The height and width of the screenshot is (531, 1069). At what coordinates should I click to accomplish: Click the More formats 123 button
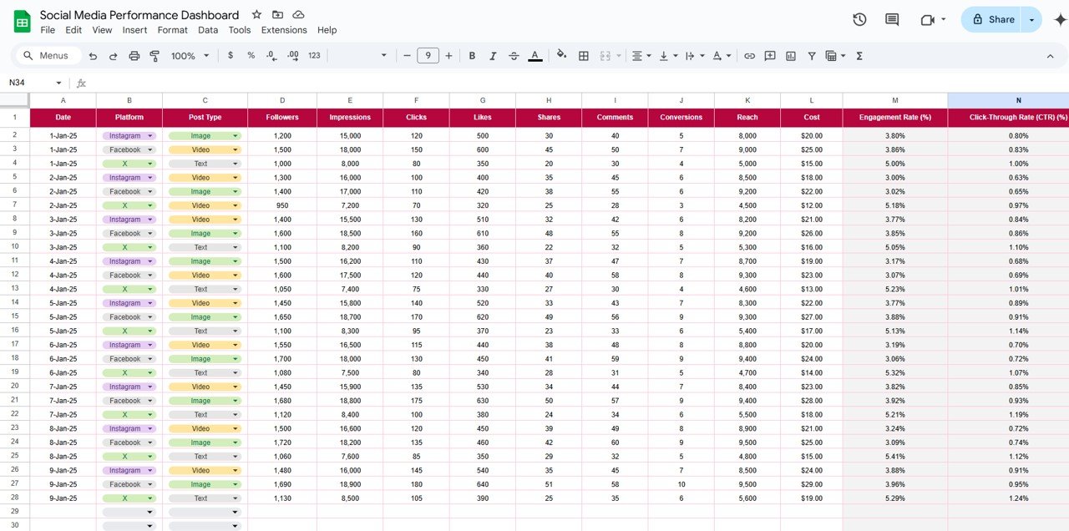(314, 56)
